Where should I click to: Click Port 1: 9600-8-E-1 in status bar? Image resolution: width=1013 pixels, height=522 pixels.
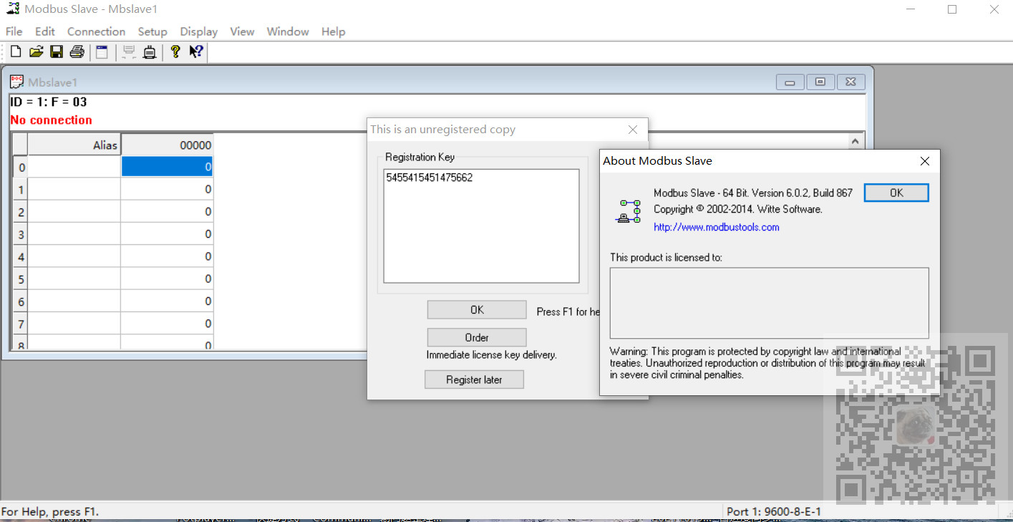(774, 511)
